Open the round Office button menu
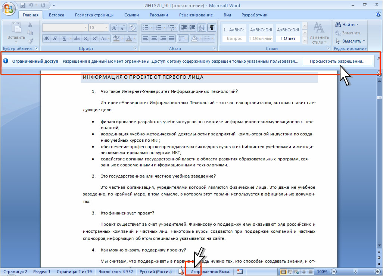The image size is (383, 276). [8, 9]
